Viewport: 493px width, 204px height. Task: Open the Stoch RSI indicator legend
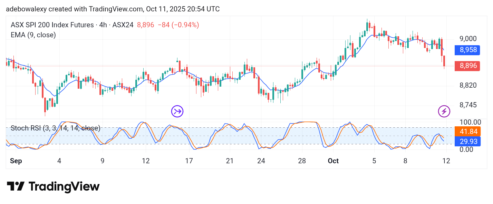55,128
